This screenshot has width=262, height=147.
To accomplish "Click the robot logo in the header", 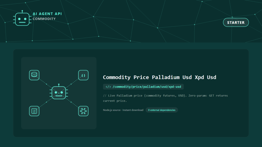I will [x=22, y=18].
